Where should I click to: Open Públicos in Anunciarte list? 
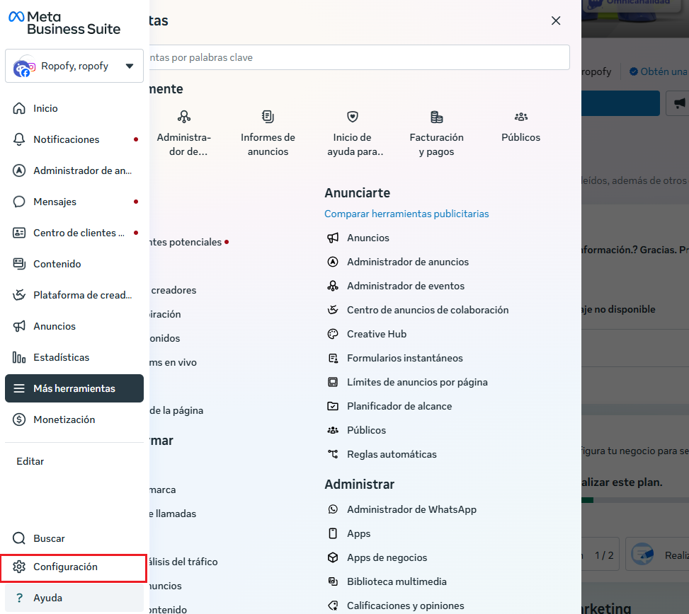(x=356, y=430)
